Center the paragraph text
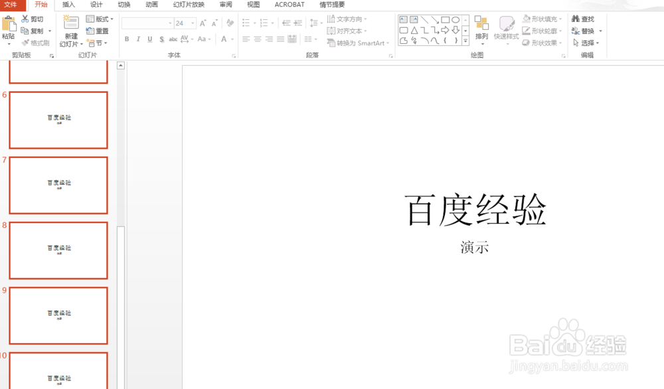This screenshot has width=664, height=389. point(257,39)
